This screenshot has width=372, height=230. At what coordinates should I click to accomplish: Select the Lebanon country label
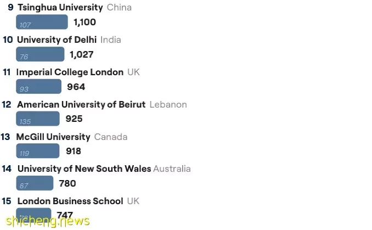click(x=168, y=105)
